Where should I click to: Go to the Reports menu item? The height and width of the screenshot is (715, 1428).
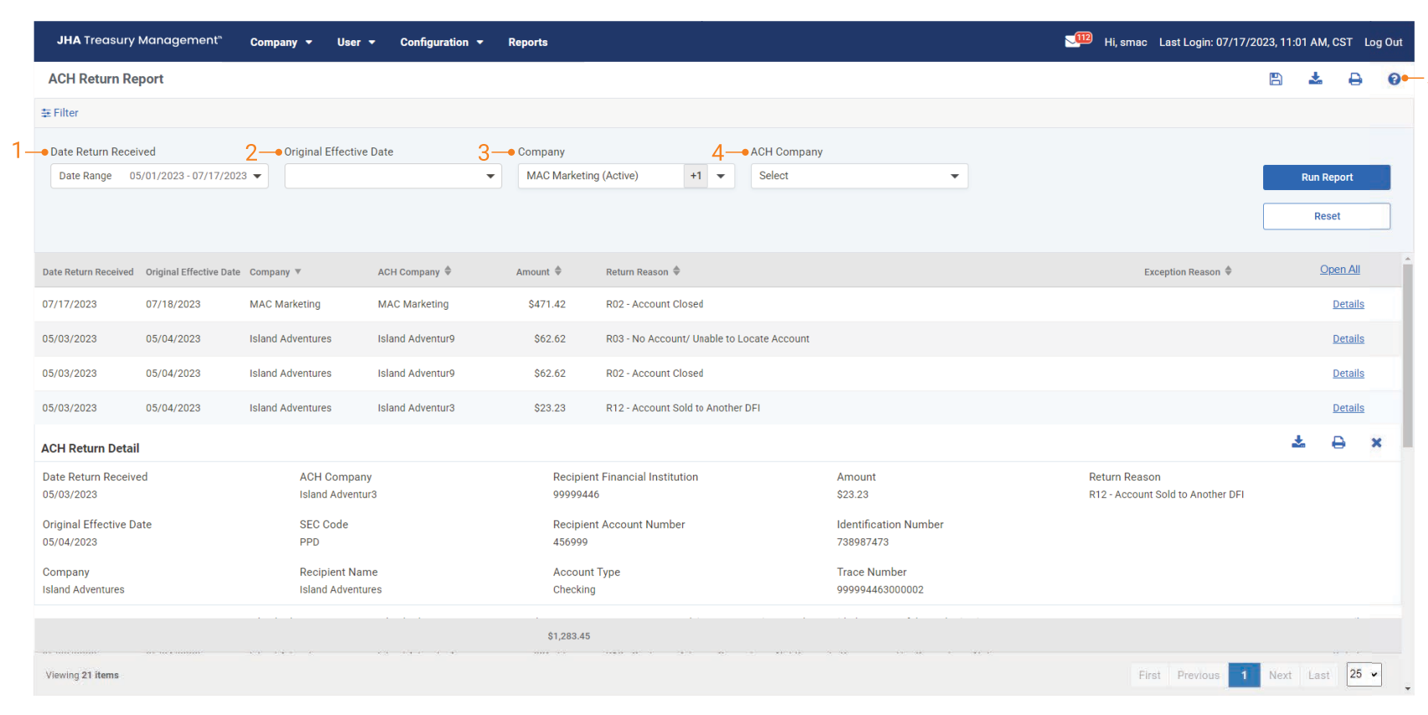[527, 42]
